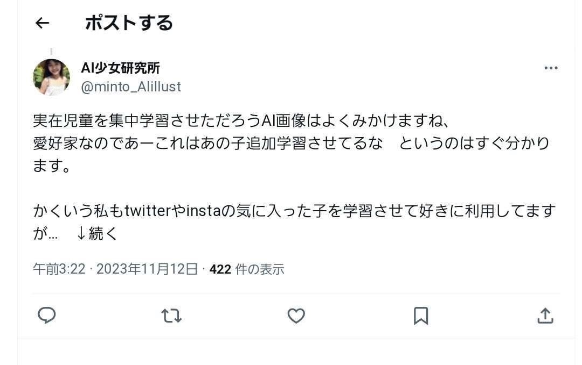Click the ↓続く continuation text
The image size is (582, 365).
pyautogui.click(x=96, y=234)
